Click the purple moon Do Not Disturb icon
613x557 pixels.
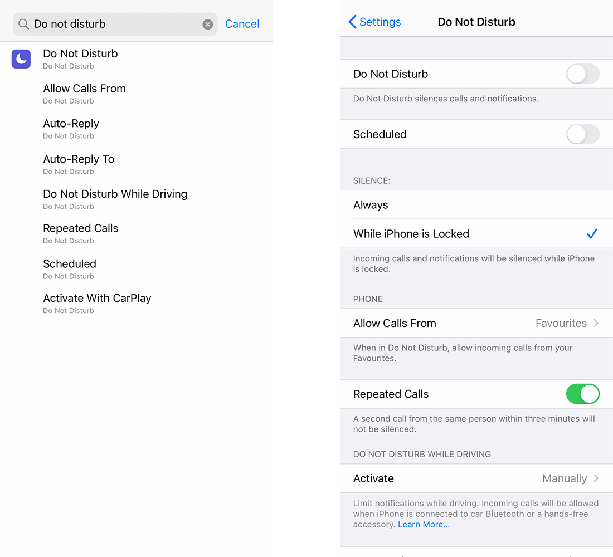21,59
